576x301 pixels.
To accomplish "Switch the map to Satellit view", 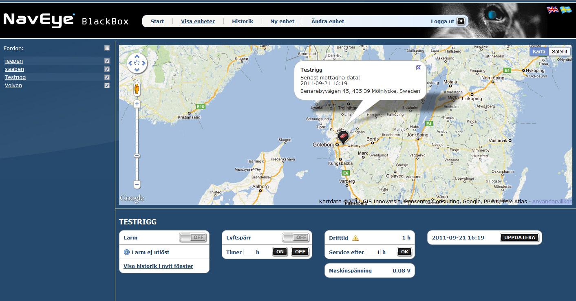I will pos(559,52).
